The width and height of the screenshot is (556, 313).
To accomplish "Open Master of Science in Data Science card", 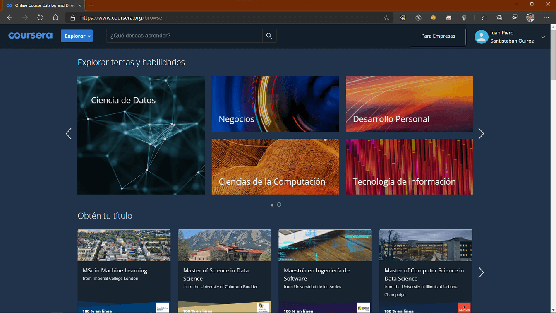I will click(225, 271).
